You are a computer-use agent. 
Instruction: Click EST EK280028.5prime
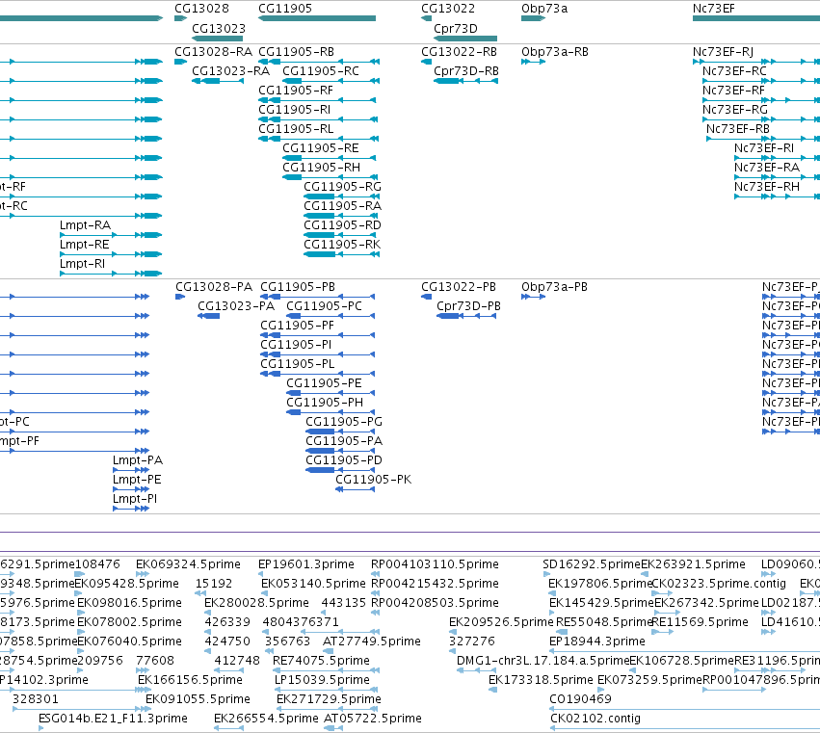(x=256, y=603)
